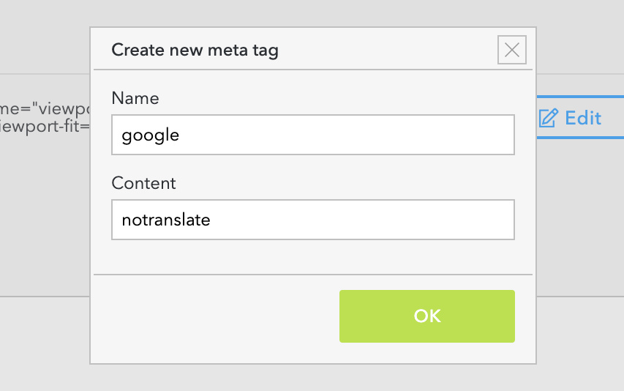
Task: Click dialog header bar beside the title
Action: click(386, 50)
